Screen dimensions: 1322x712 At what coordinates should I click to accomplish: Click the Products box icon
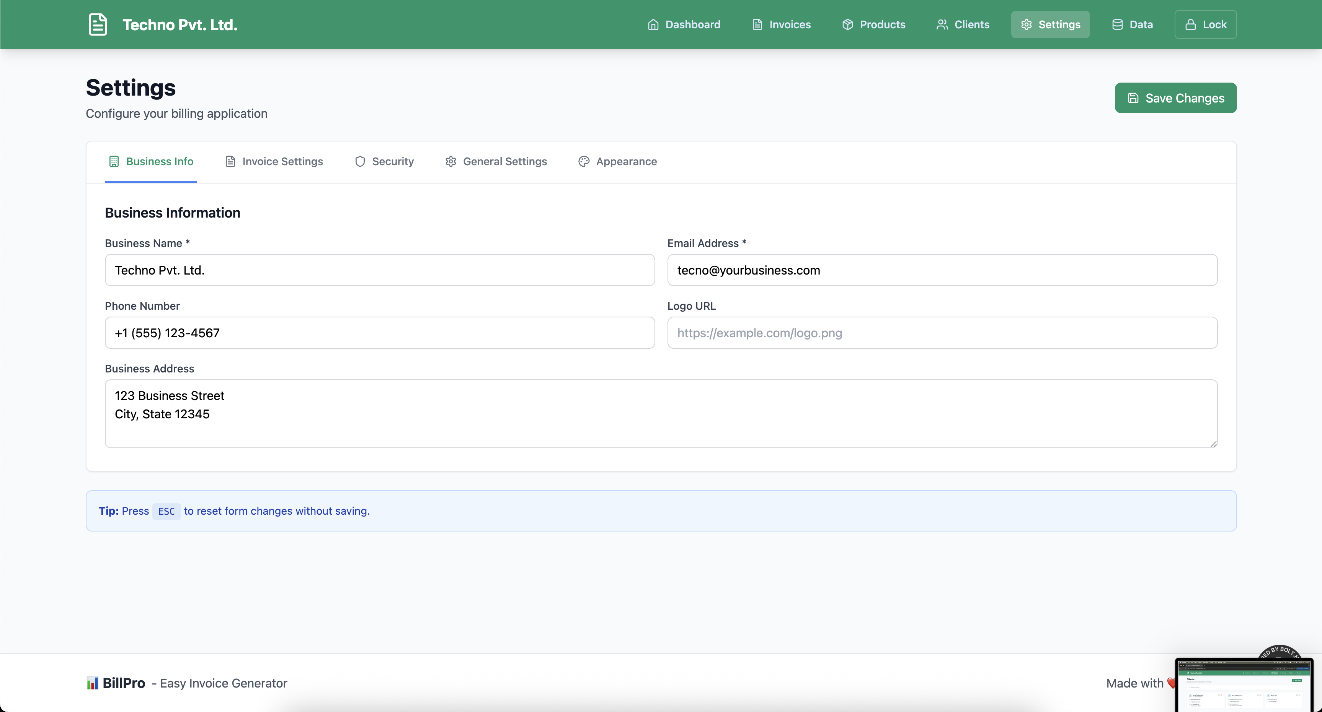[x=847, y=24]
